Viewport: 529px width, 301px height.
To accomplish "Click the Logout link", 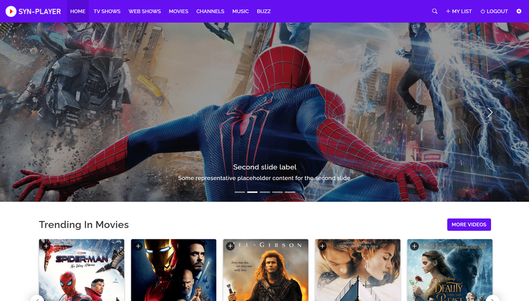I will 494,11.
